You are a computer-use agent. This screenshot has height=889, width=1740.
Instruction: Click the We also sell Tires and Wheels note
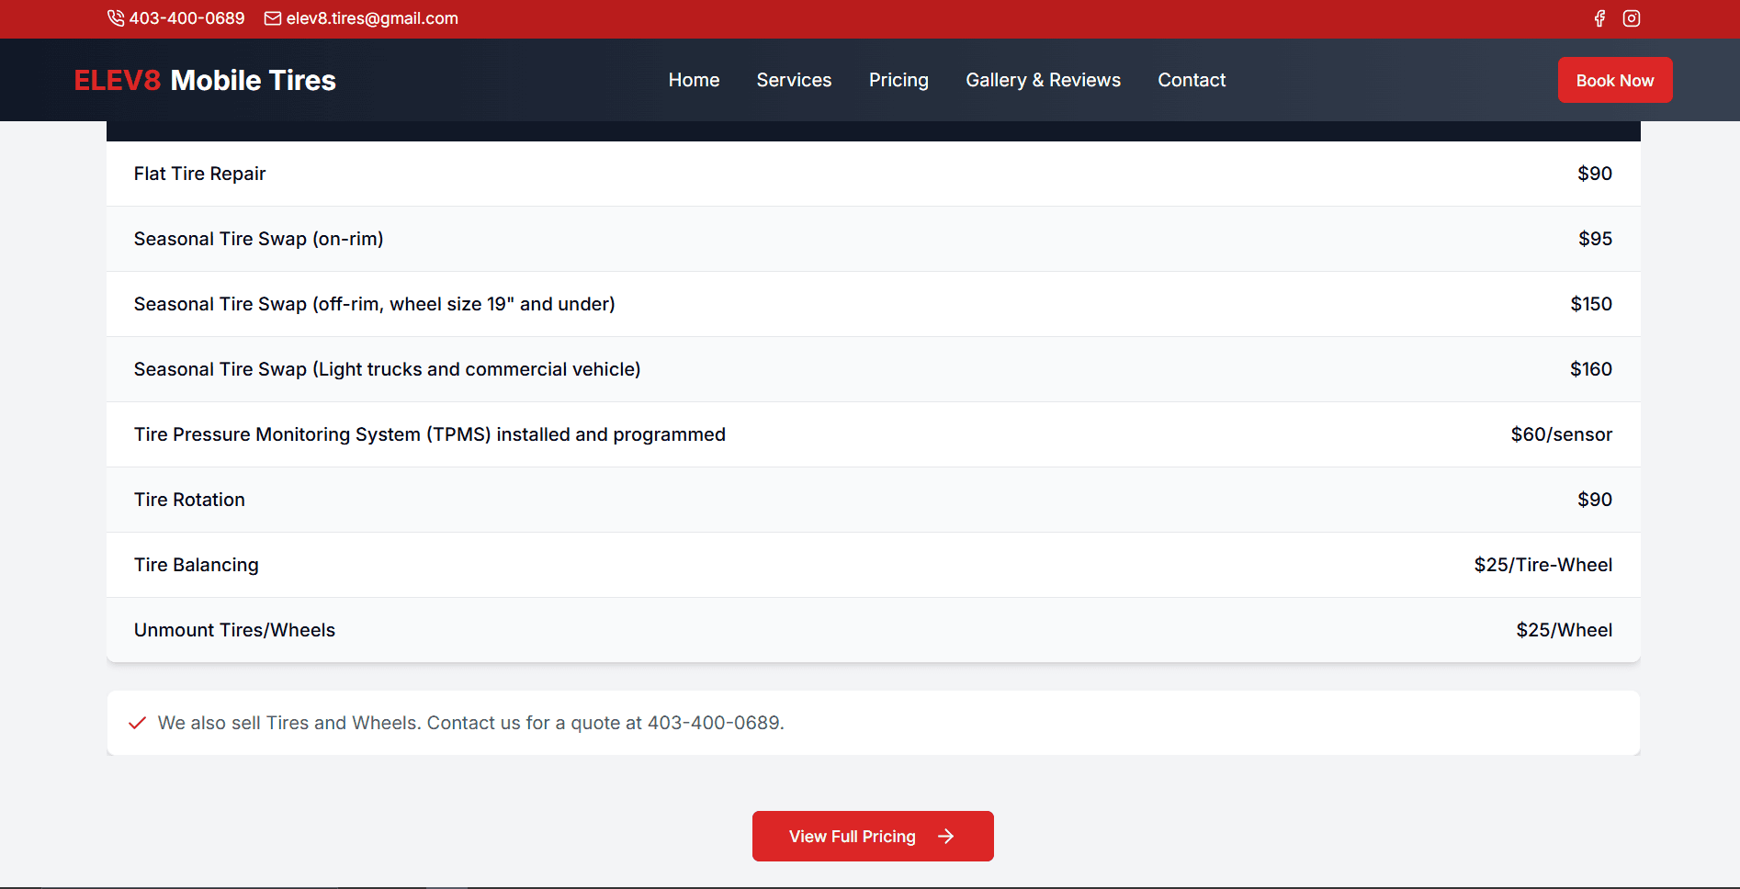[x=470, y=723]
